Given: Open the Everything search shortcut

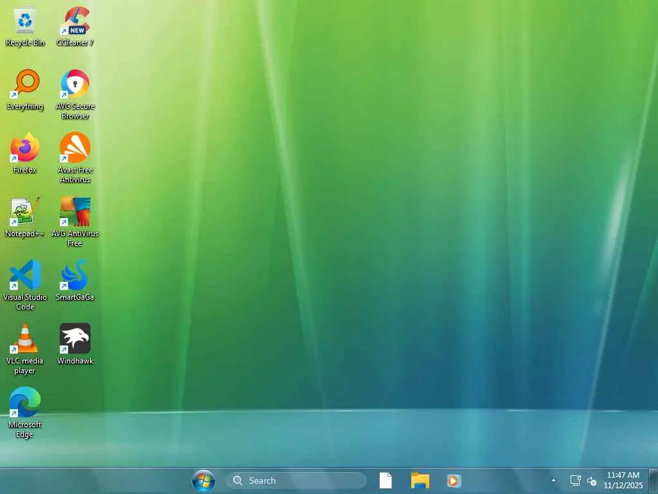Looking at the screenshot, I should (25, 90).
